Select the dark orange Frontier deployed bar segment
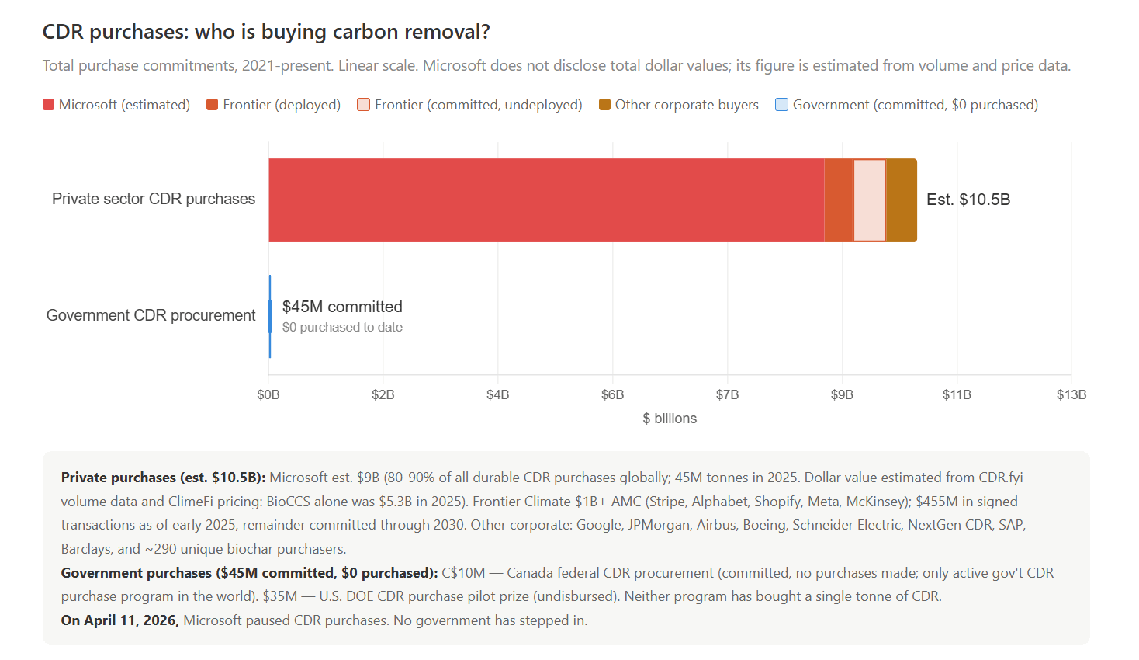The width and height of the screenshot is (1139, 660). (839, 200)
